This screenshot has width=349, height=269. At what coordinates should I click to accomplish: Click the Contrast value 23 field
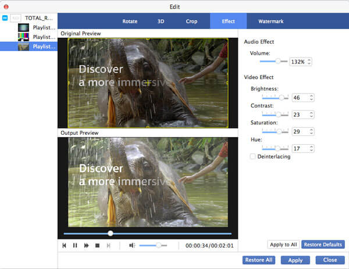pyautogui.click(x=300, y=114)
